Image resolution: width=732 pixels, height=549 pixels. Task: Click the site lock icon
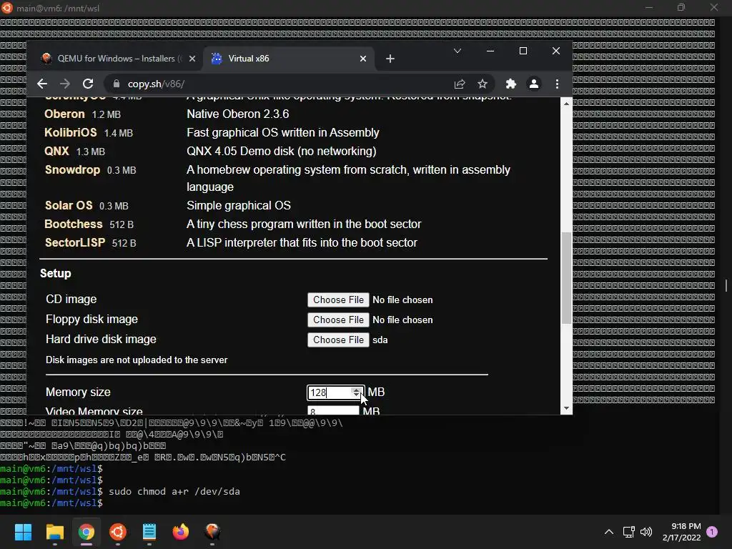pos(117,84)
